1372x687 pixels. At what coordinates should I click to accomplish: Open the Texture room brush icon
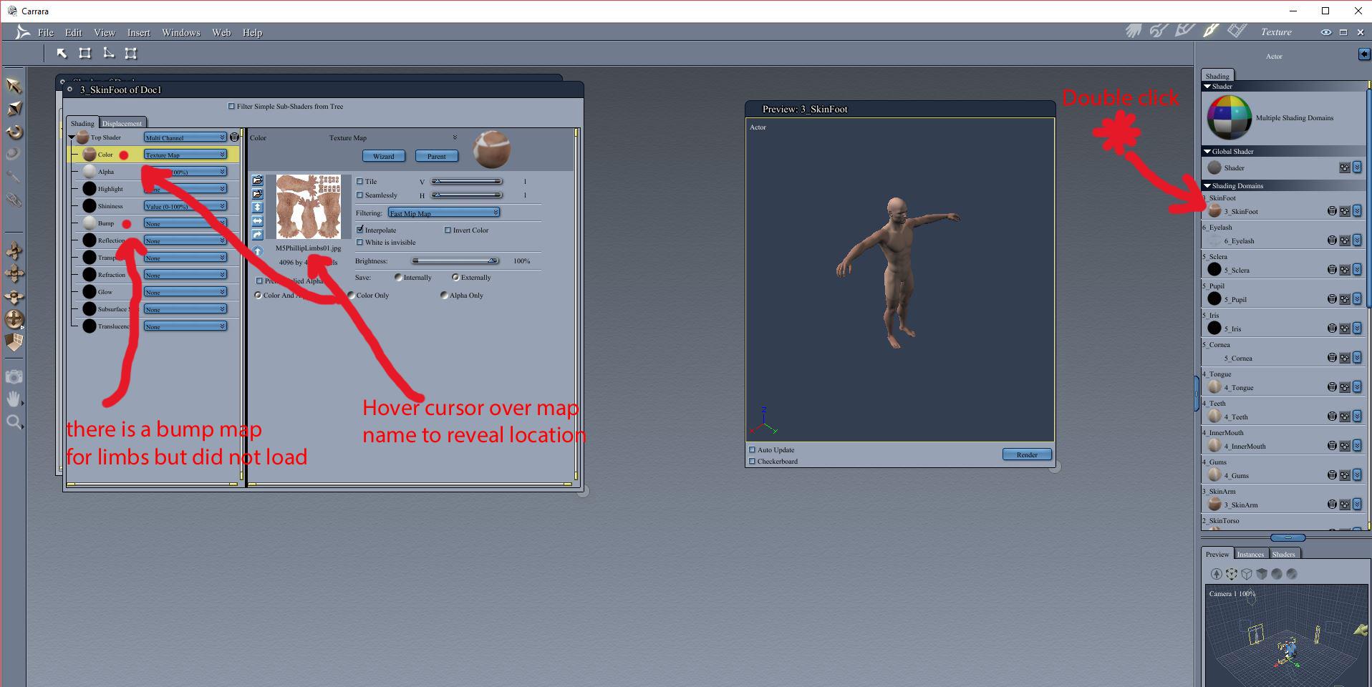(1211, 31)
